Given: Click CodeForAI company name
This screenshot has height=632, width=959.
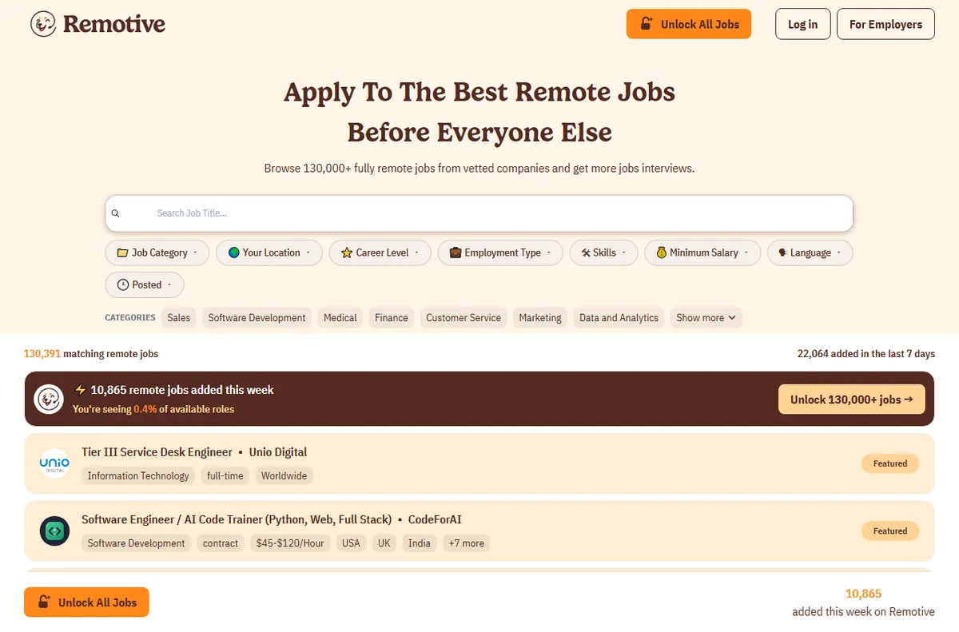Looking at the screenshot, I should pyautogui.click(x=435, y=519).
